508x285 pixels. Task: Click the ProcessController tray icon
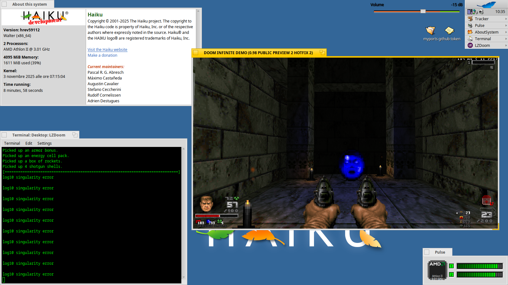pos(470,12)
